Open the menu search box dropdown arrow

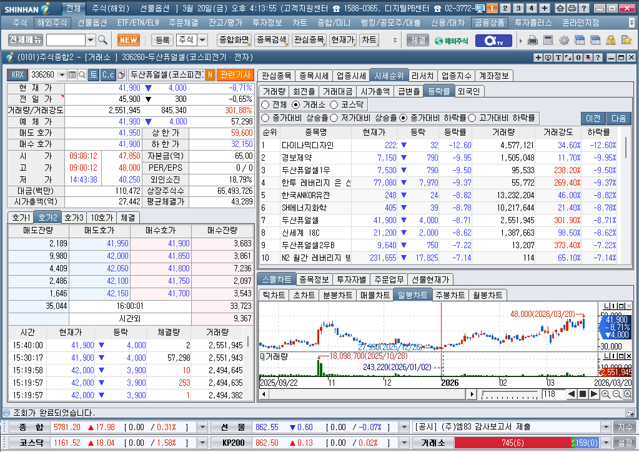(91, 40)
